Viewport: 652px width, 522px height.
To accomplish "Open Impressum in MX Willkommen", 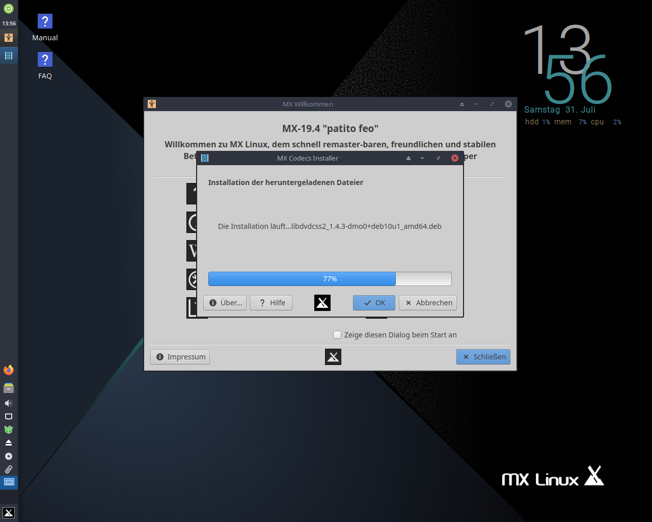I will pos(180,357).
